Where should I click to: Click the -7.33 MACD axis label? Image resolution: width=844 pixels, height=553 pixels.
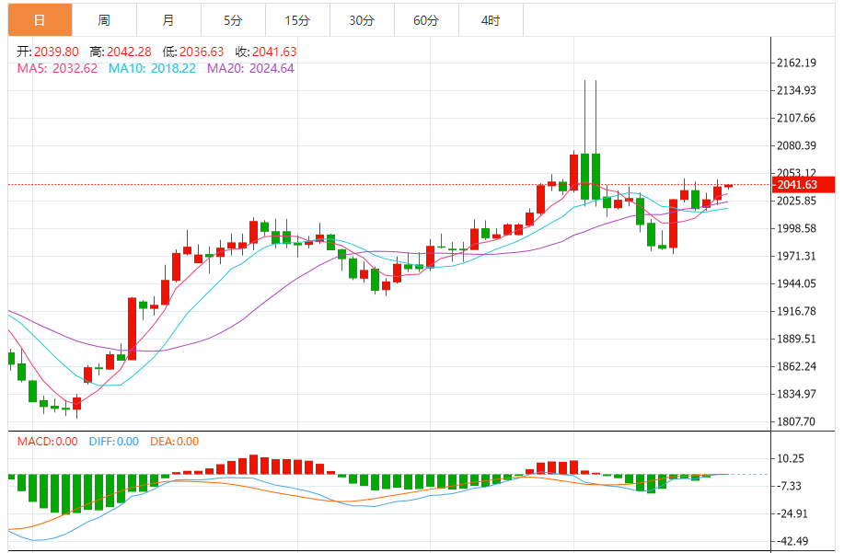pos(789,487)
